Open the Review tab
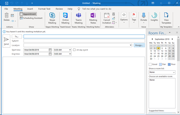180x115 pixels. [59, 9]
